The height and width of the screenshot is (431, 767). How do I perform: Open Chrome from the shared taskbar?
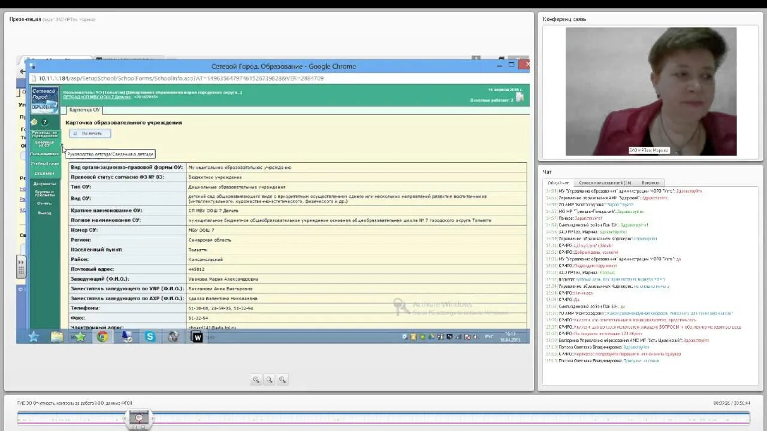(102, 336)
